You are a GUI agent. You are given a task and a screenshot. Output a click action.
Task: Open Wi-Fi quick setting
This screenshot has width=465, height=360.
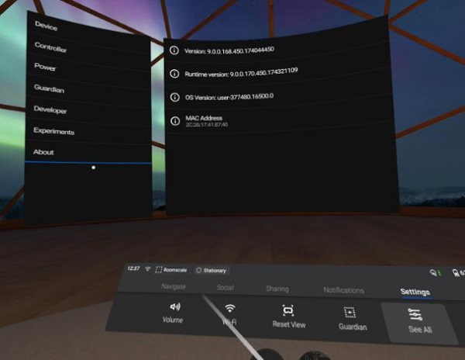point(229,314)
